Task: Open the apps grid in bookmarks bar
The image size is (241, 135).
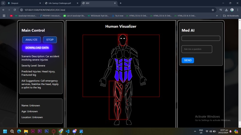Action: pos(4,16)
